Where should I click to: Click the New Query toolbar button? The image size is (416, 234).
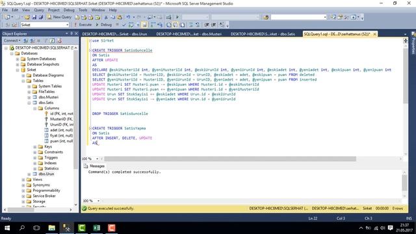point(59,17)
